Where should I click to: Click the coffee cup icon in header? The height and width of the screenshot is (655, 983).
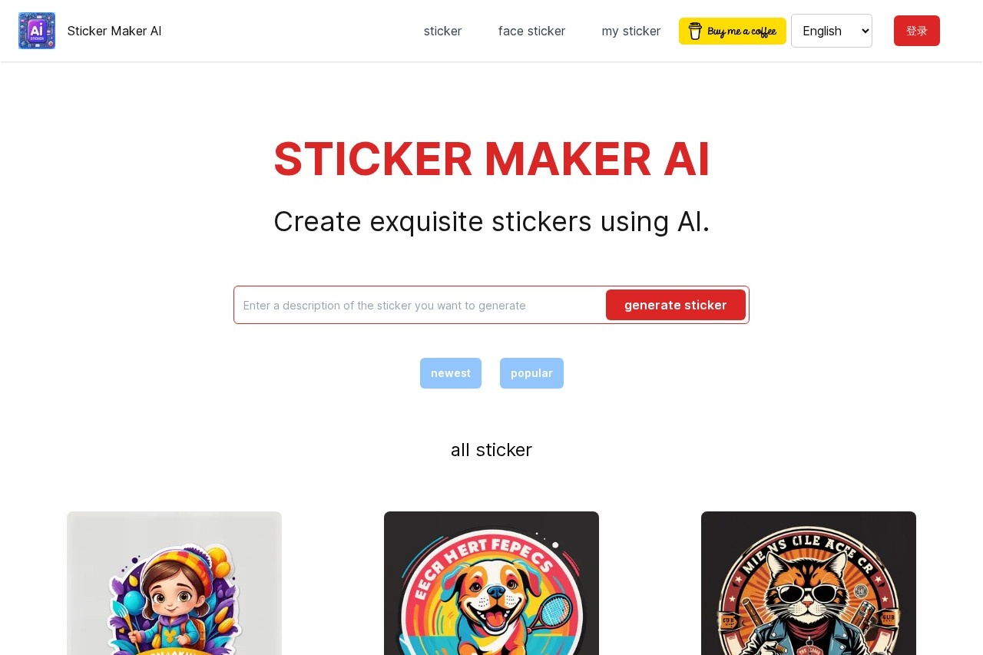pos(695,31)
